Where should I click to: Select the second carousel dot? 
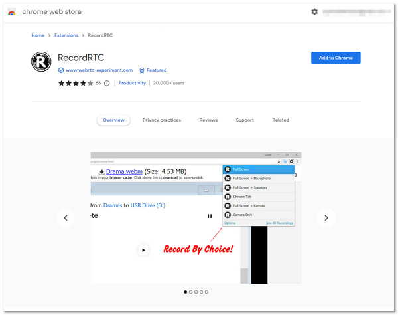point(191,292)
